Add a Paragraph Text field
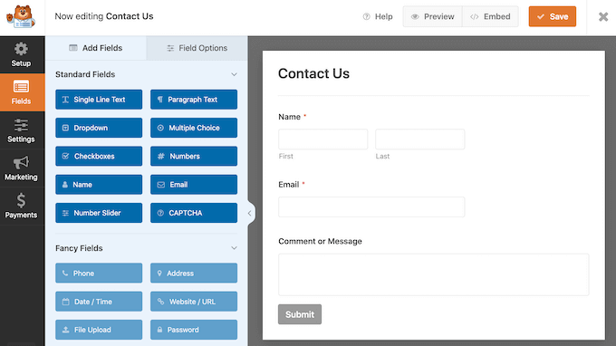The width and height of the screenshot is (616, 346). (x=194, y=100)
